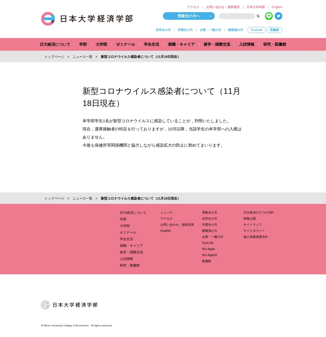Viewport: 326px width, 337px height.
Task: Open the 学部 main menu item
Action: [x=83, y=44]
